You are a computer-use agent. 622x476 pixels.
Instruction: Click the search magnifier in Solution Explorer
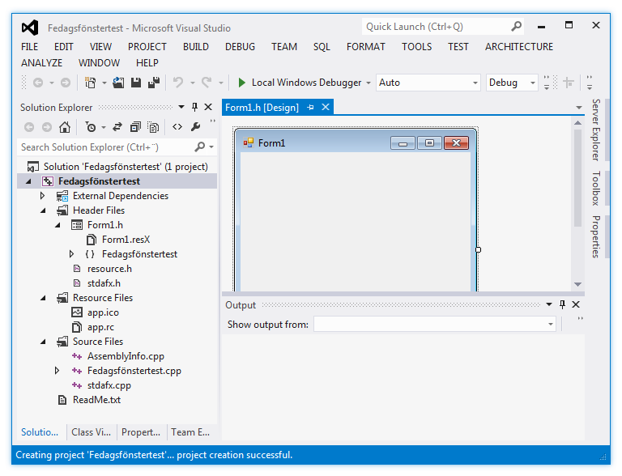(200, 147)
